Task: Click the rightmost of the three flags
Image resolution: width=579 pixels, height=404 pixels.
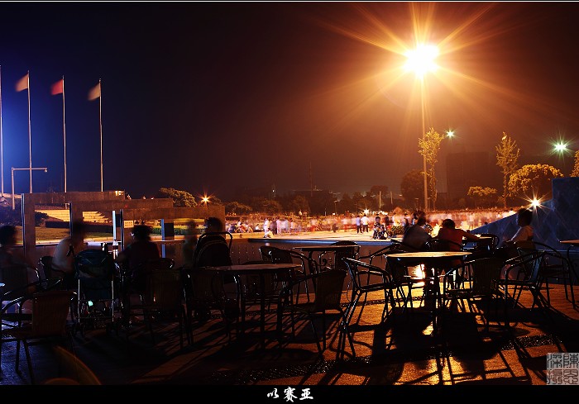Action: click(x=94, y=92)
